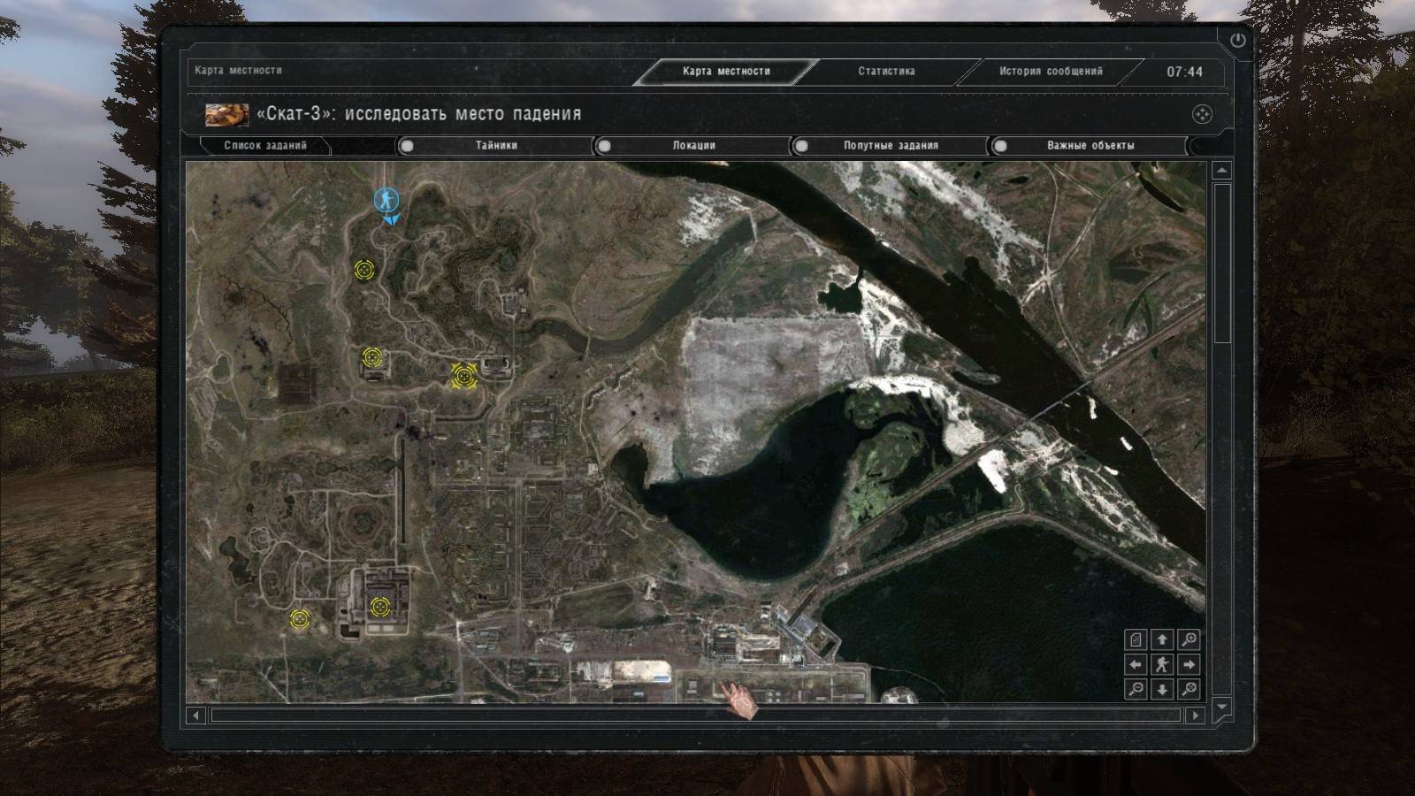This screenshot has height=796, width=1415.
Task: Click the Карта местности header label at left
Action: click(238, 71)
